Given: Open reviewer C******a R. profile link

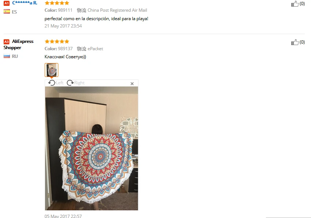Looking at the screenshot, I should pyautogui.click(x=25, y=3).
